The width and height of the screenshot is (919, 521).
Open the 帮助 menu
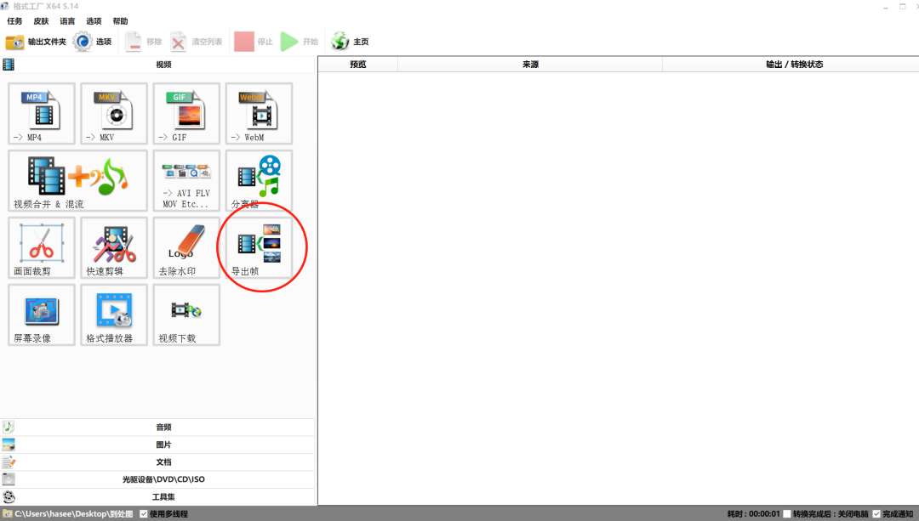pos(120,21)
